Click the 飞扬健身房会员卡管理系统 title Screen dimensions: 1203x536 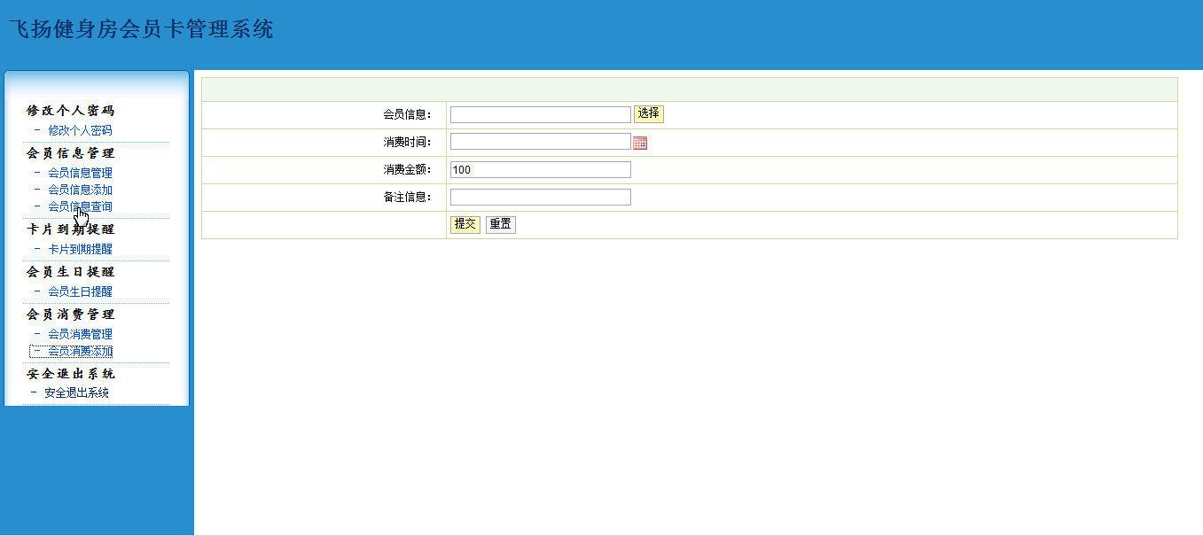pos(141,29)
